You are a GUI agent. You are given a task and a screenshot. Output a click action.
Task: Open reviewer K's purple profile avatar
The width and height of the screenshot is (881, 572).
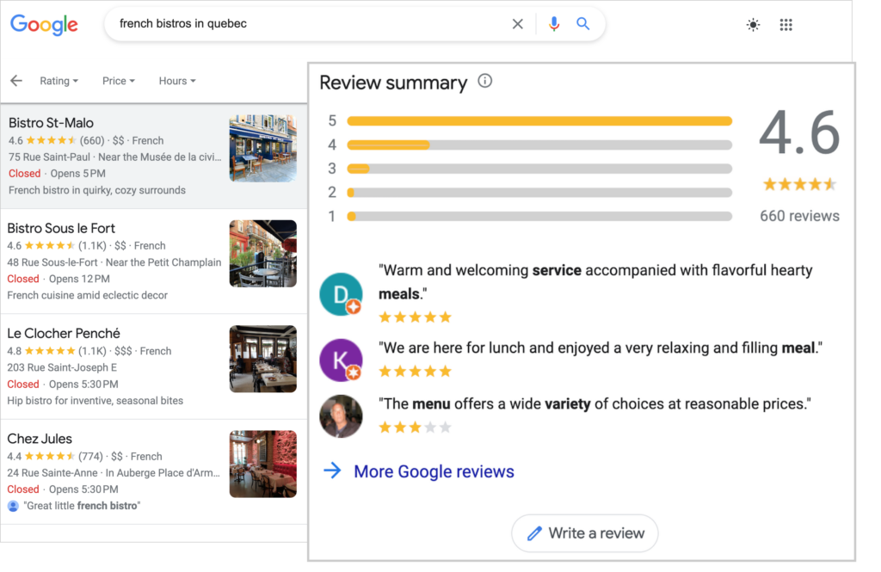(341, 360)
